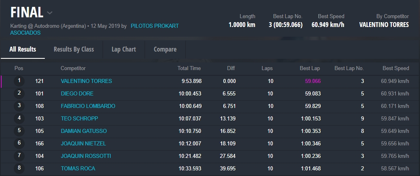The image size is (420, 176).
Task: Click the Total Time column header
Action: point(189,68)
